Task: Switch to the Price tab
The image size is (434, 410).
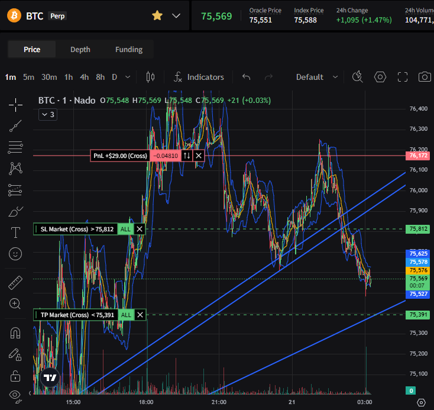Action: 32,49
